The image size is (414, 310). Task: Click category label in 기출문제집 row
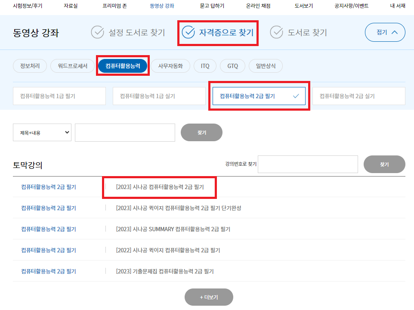[x=49, y=271]
